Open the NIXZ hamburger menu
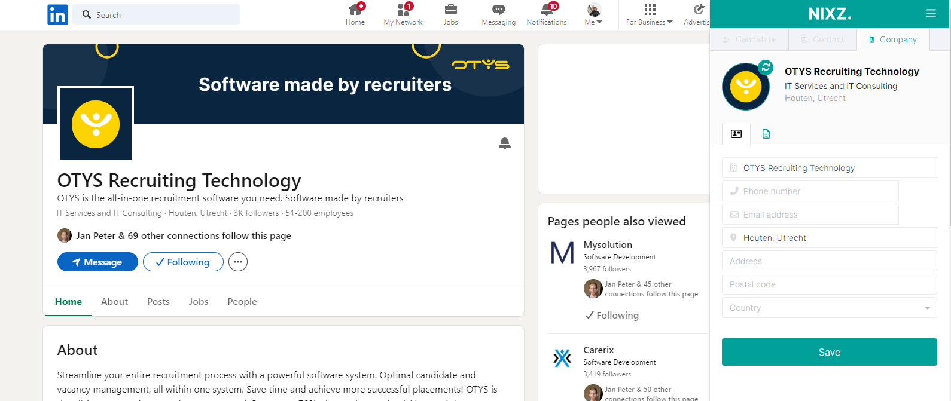Screen dimensions: 951x401 (931, 13)
